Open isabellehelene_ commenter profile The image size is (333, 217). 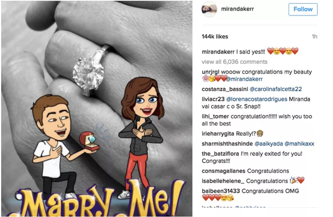(x=223, y=181)
